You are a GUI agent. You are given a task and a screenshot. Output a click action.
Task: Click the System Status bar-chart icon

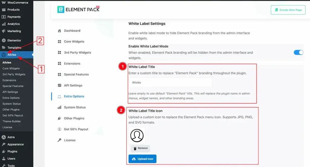[x=59, y=107]
